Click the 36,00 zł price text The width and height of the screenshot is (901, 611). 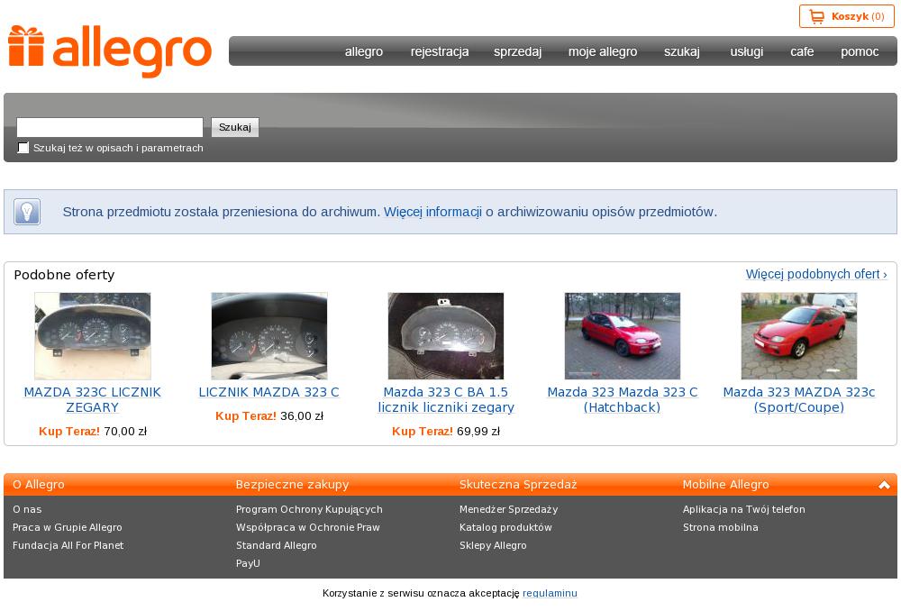click(302, 415)
